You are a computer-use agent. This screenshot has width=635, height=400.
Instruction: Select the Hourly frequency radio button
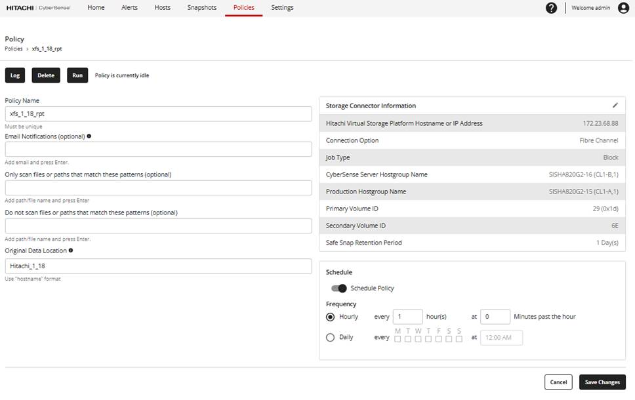tap(331, 316)
